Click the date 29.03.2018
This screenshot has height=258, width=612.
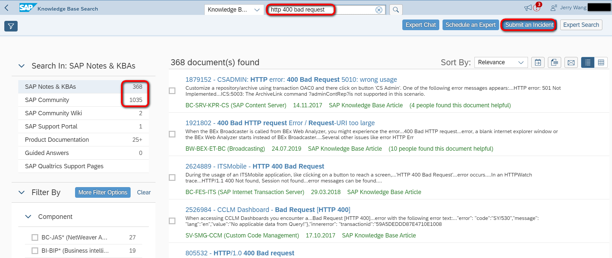[x=326, y=192]
